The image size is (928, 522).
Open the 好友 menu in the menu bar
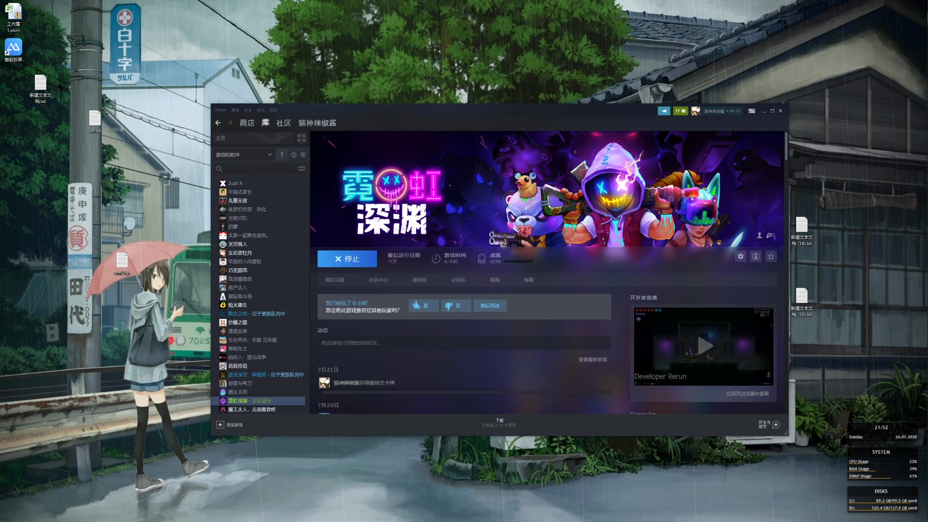(x=247, y=110)
